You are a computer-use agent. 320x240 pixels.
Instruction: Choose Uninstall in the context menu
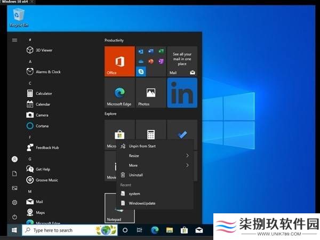coord(155,175)
